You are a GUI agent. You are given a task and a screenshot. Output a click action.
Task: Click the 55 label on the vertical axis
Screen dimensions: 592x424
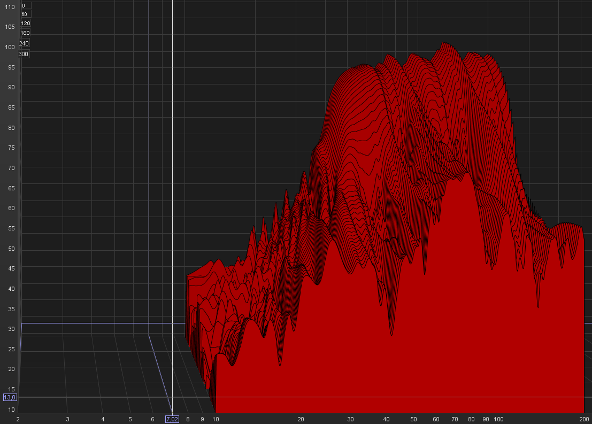click(x=11, y=228)
